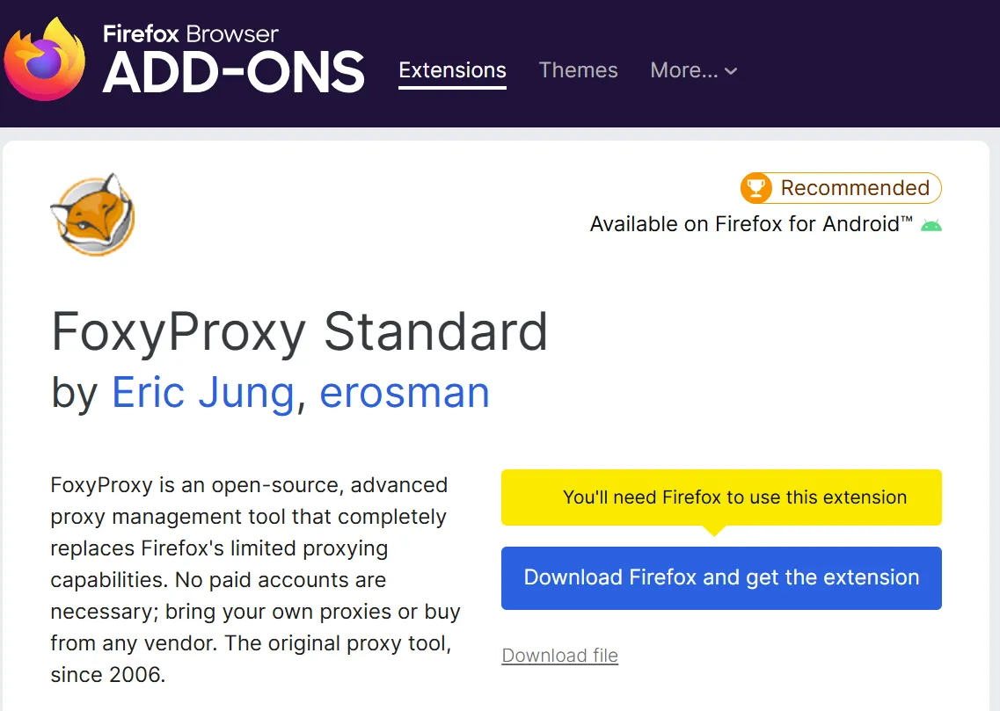This screenshot has height=711, width=1000.
Task: Switch to the Themes tab
Action: tap(578, 70)
